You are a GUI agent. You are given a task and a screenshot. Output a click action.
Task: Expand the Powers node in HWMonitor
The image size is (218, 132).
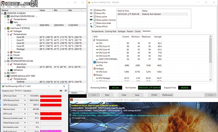(8, 52)
